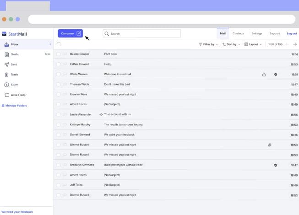Click the shield icon on Brooklyn Simmons email
This screenshot has height=215, width=299.
[x=276, y=165]
